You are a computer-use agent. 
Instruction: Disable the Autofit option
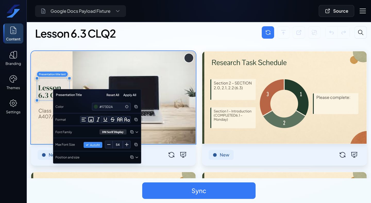tap(93, 145)
